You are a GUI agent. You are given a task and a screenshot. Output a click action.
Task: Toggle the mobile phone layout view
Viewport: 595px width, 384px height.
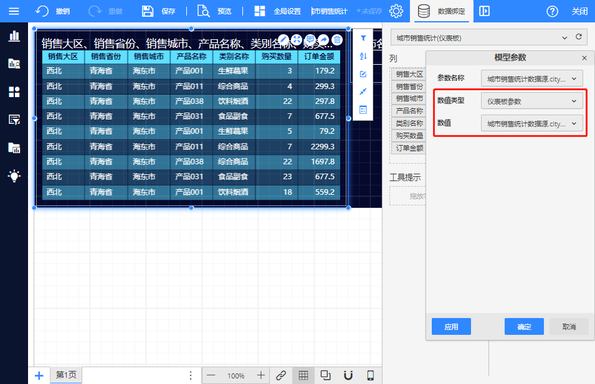370,375
